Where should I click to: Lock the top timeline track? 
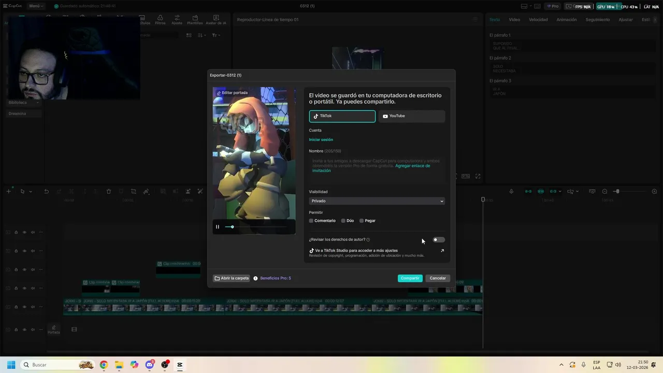coord(16,232)
